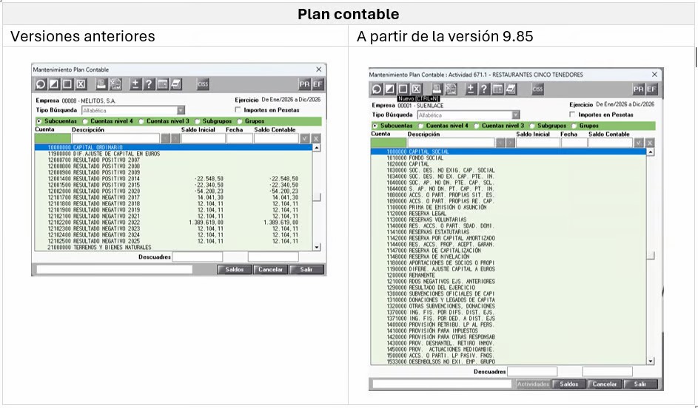Click Cancelar button in MELITOS window
Viewport: 698px width, 408px height.
pos(270,269)
